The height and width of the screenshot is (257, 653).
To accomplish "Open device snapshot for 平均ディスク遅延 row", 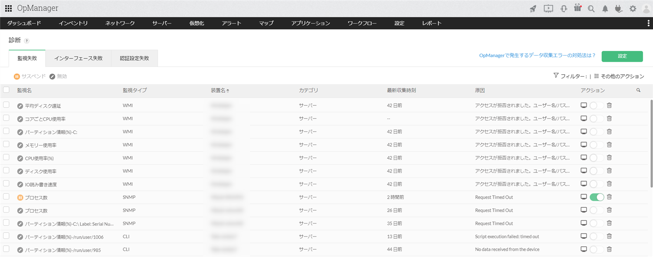I will pos(584,105).
